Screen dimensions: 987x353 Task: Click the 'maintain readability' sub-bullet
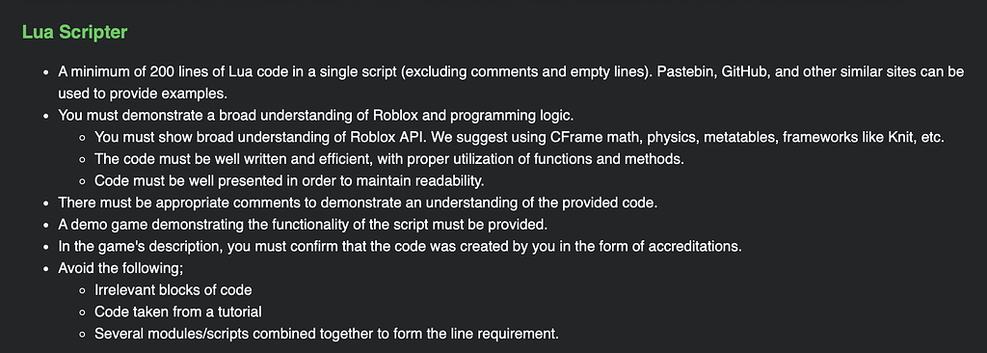(x=289, y=181)
